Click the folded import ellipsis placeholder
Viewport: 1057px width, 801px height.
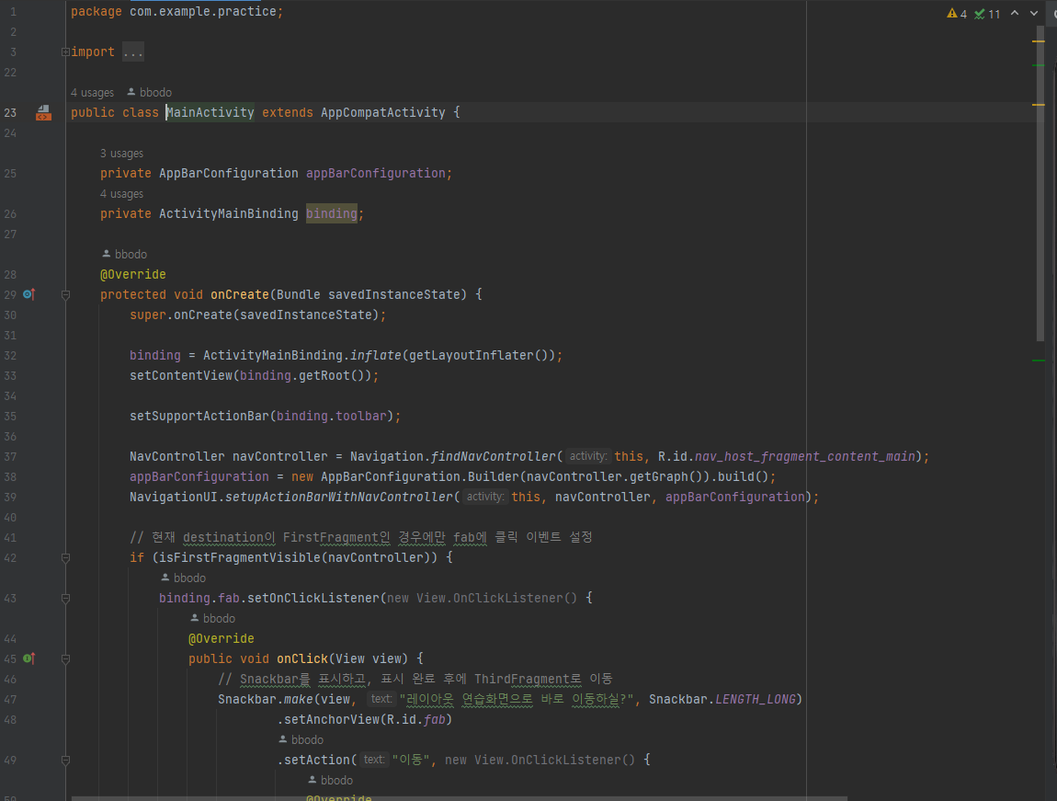click(132, 51)
